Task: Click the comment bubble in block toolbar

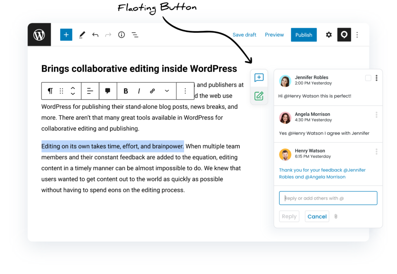Action: (x=108, y=91)
